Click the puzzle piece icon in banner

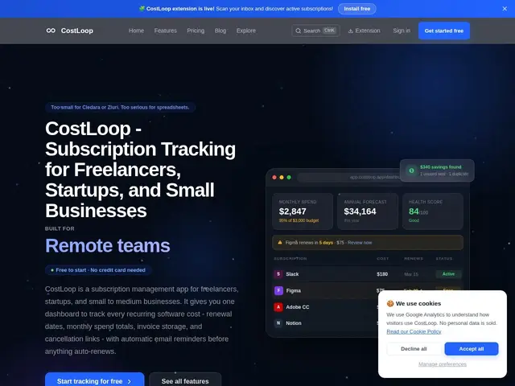142,9
